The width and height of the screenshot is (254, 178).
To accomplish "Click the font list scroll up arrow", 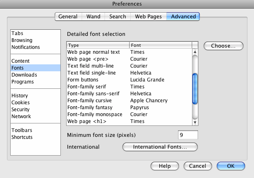I will [x=195, y=52].
